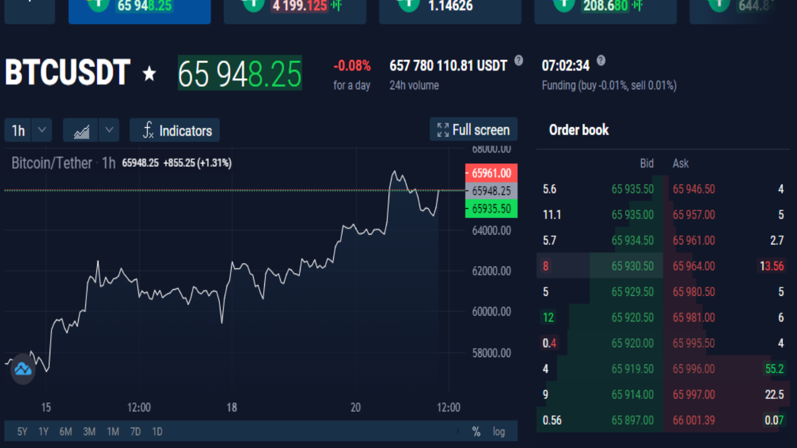Click the red 65961.00 ask price label
797x448 pixels.
tap(491, 173)
